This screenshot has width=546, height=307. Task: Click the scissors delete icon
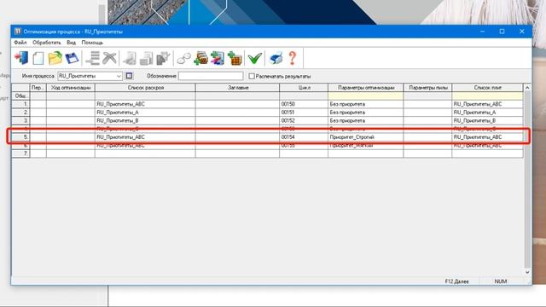point(109,58)
